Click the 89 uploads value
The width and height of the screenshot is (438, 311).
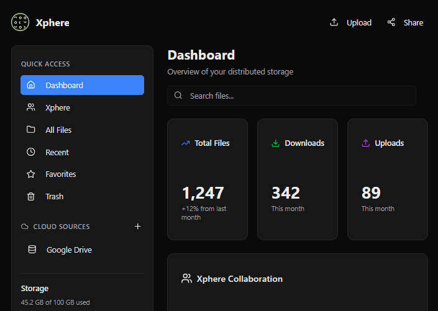[x=371, y=192]
